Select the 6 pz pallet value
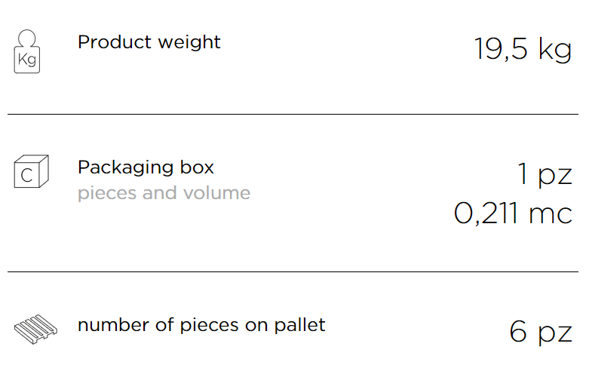Viewport: 589px width, 368px height. [541, 332]
